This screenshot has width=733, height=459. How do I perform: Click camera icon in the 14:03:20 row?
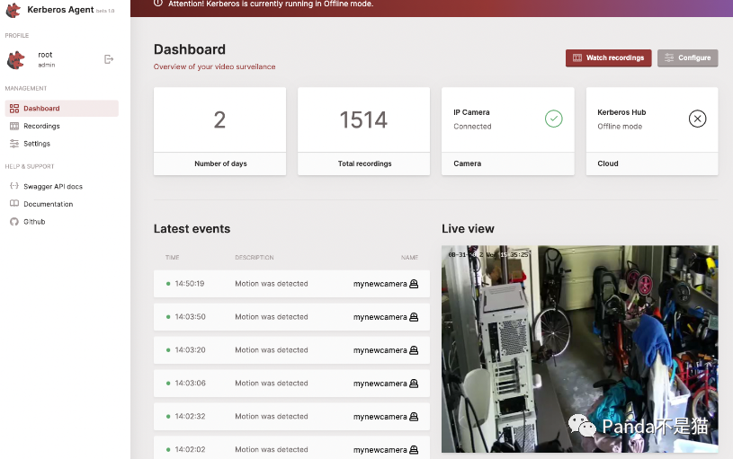coord(414,350)
